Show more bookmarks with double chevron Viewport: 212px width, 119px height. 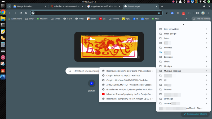pyautogui.click(x=187, y=19)
